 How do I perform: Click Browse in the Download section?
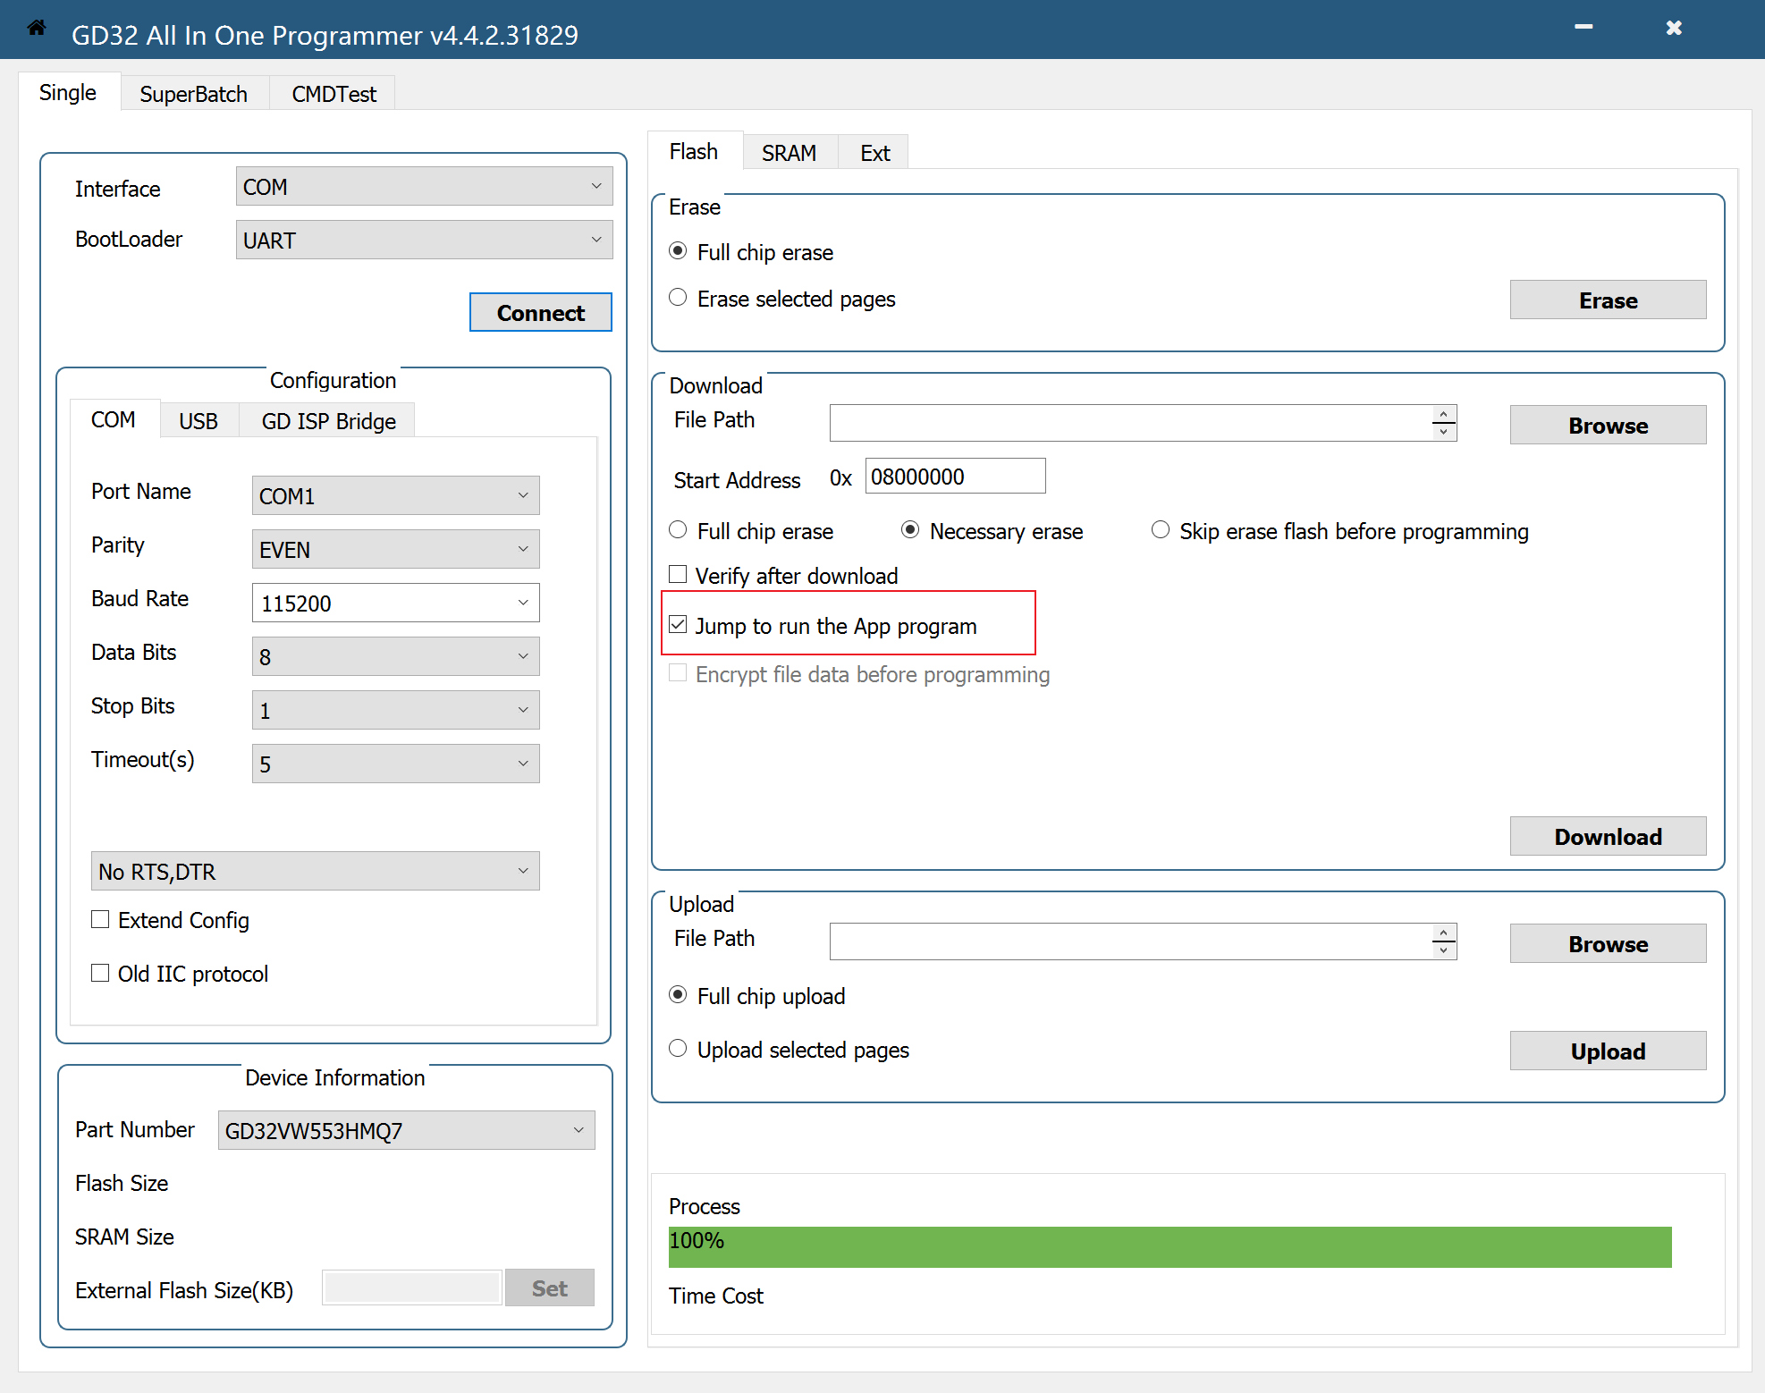click(x=1608, y=425)
